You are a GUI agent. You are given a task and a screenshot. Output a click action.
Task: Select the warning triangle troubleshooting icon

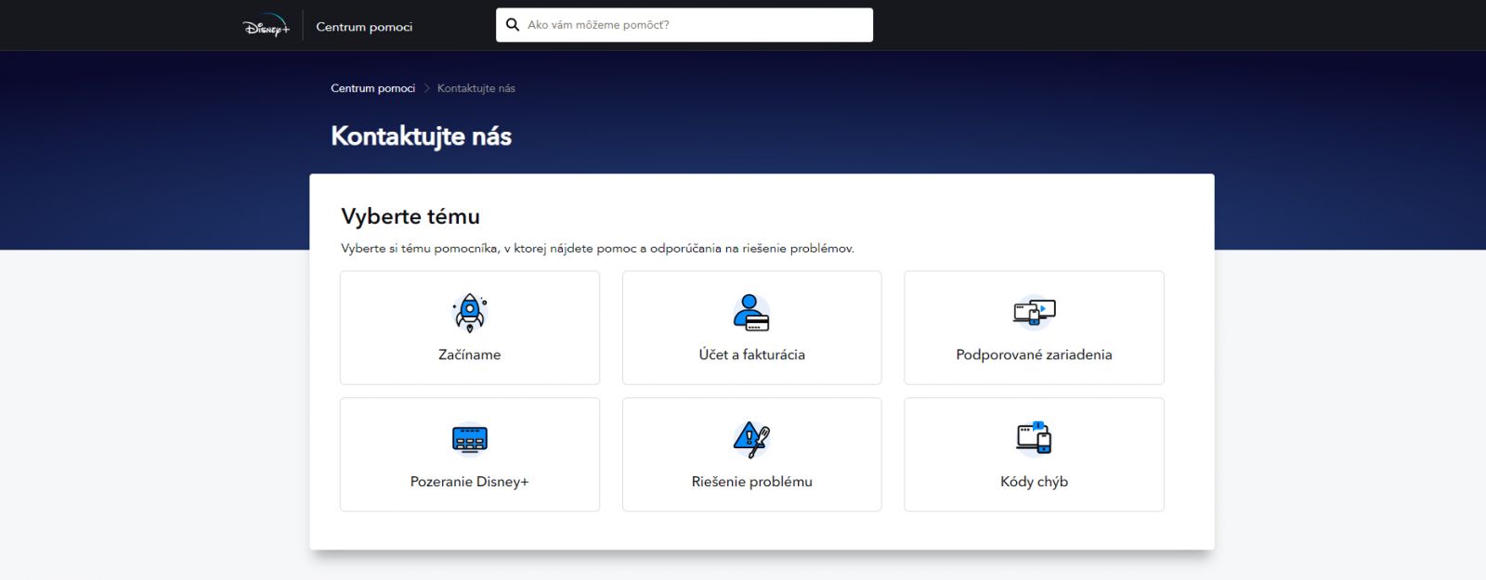pos(751,439)
